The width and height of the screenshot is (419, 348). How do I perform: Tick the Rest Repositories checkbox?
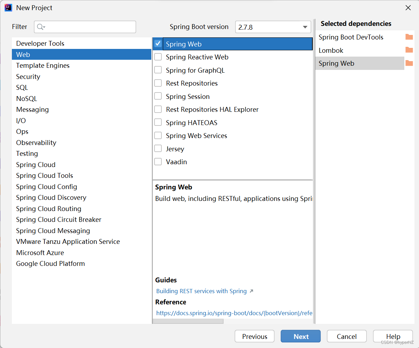[158, 83]
